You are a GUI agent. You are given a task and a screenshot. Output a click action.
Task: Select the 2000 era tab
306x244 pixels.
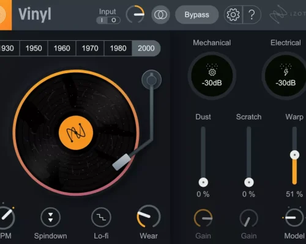click(146, 48)
